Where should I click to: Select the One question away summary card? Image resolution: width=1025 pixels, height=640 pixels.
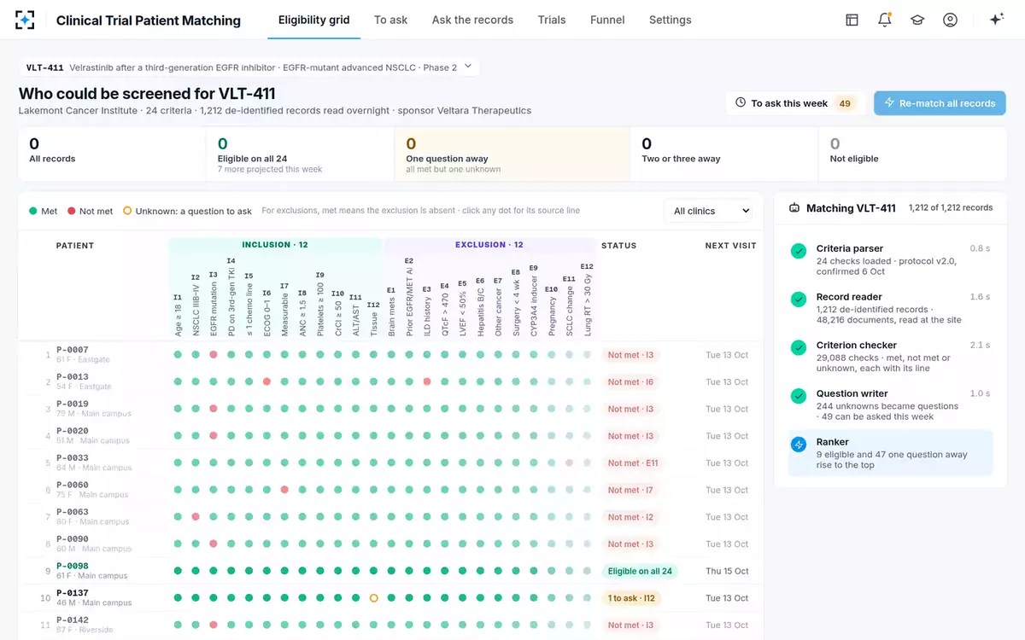coord(512,154)
